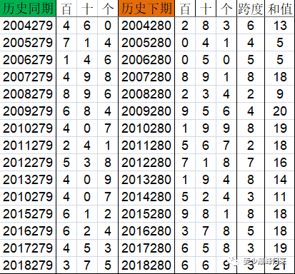Click period 2015280

pos(146,214)
